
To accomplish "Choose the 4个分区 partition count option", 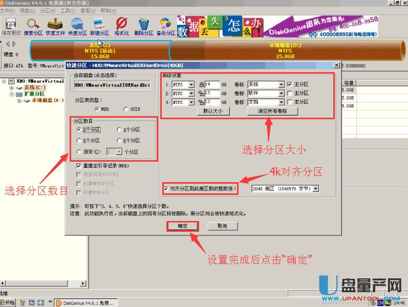I will [x=119, y=130].
